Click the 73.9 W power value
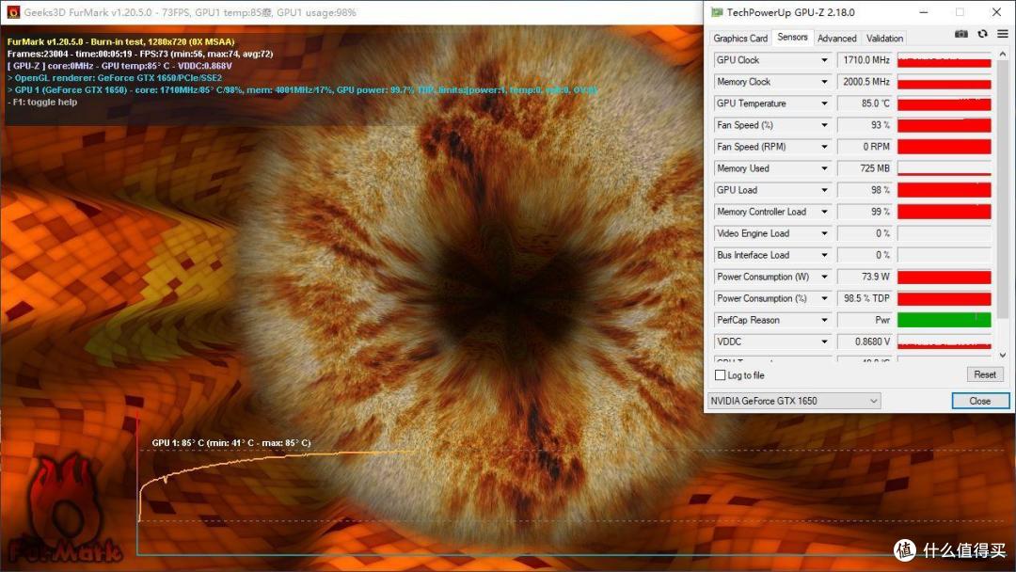Viewport: 1016px width, 572px height. 865,278
